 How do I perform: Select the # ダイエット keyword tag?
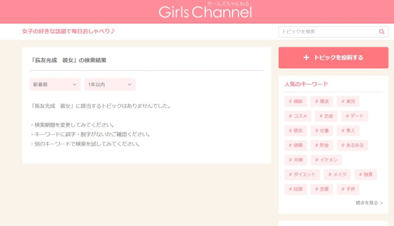pos(302,174)
